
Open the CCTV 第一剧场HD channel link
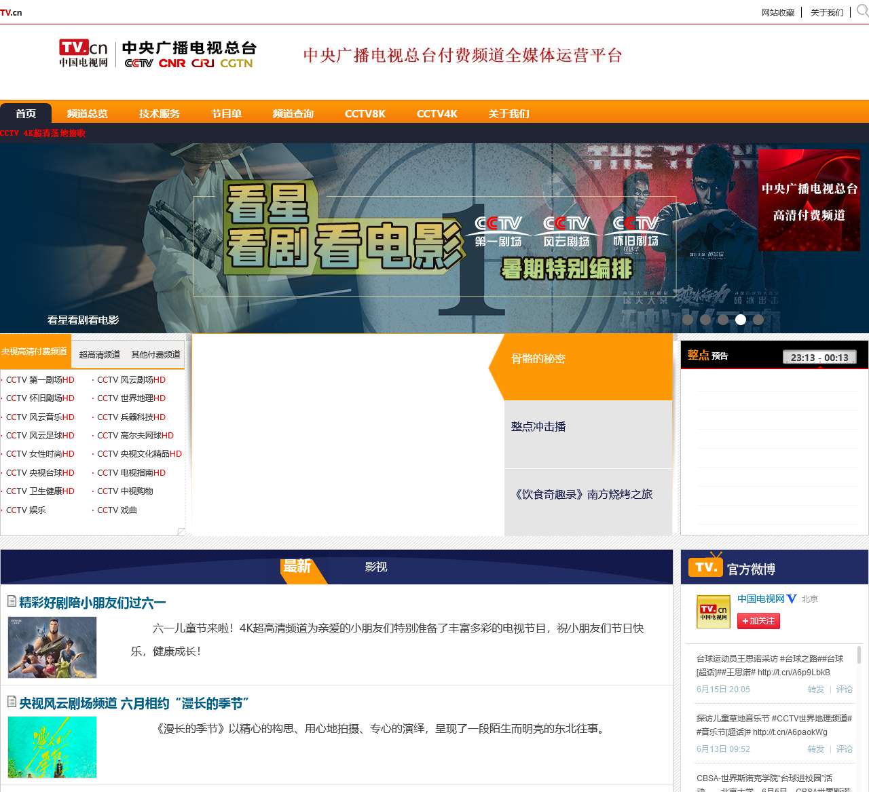point(40,379)
